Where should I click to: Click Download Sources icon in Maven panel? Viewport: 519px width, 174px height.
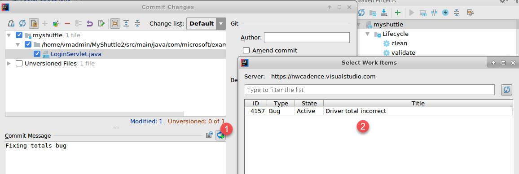[384, 13]
